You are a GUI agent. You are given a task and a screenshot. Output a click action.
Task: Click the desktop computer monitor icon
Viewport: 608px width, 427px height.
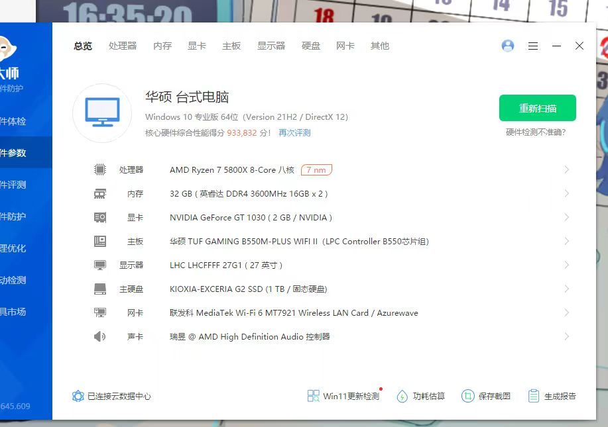(102, 113)
